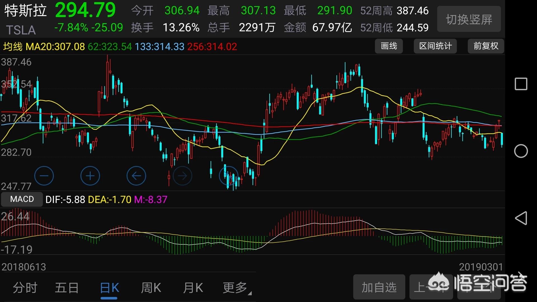The height and width of the screenshot is (302, 537).
Task: Tap the 特斯拉 stock name
Action: (x=25, y=11)
